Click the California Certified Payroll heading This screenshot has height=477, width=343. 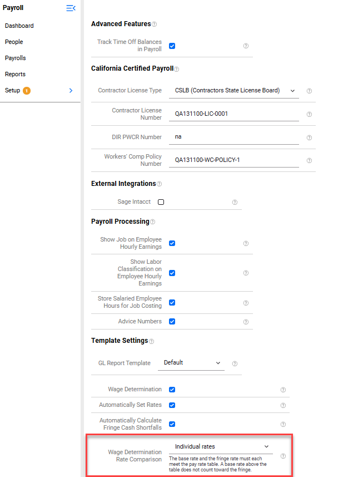pyautogui.click(x=132, y=68)
